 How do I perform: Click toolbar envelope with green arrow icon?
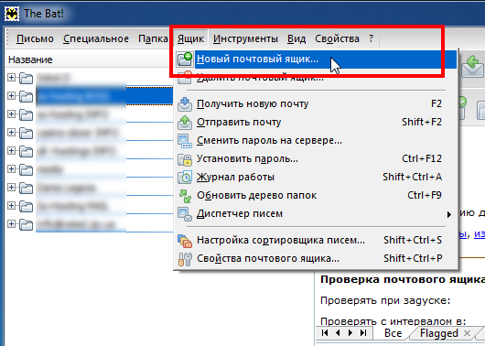[472, 66]
